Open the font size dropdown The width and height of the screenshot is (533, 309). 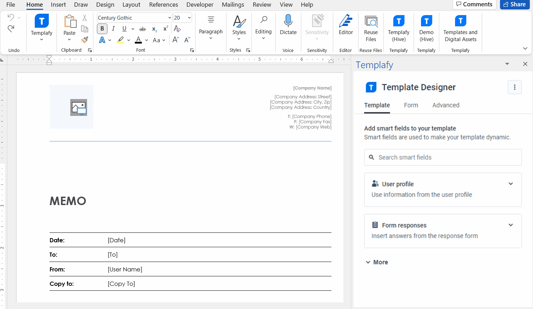click(x=189, y=18)
